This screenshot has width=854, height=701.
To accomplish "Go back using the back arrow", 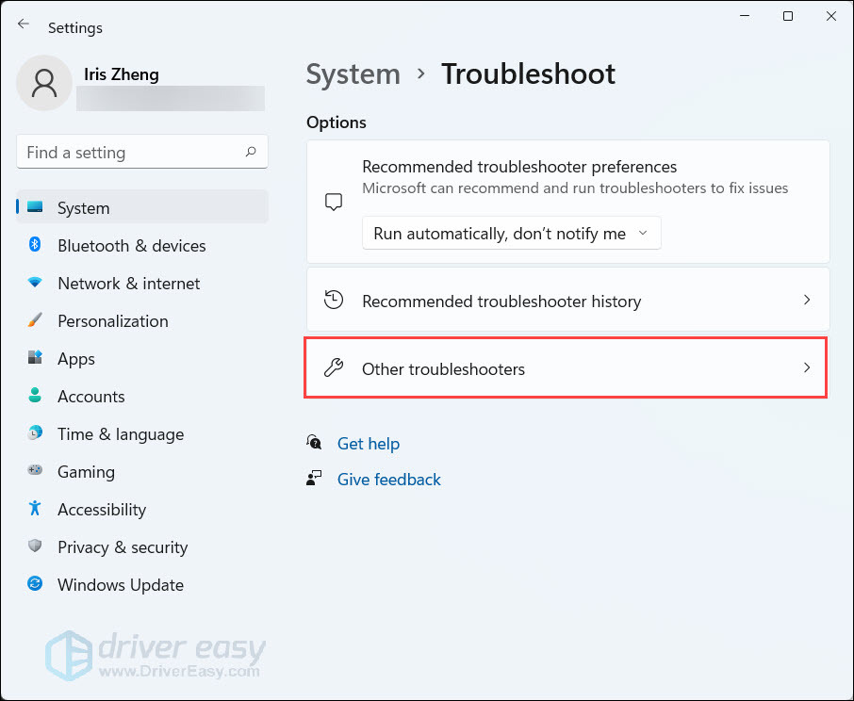I will pyautogui.click(x=24, y=25).
